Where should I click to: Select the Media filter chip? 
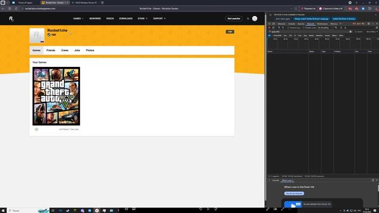[x=311, y=35]
